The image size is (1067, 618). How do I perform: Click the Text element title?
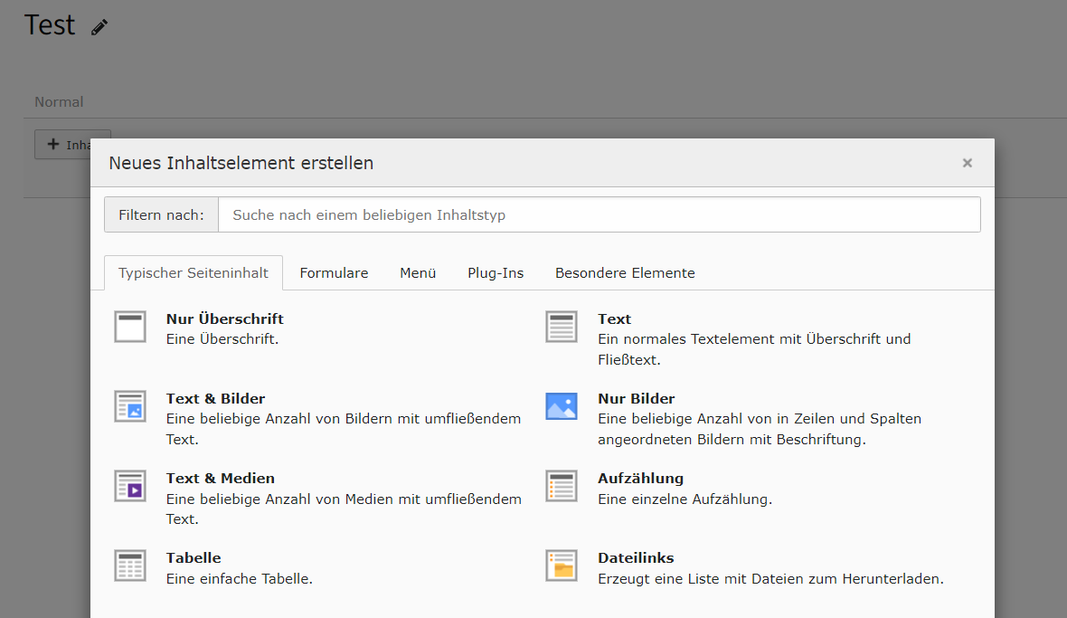[615, 319]
